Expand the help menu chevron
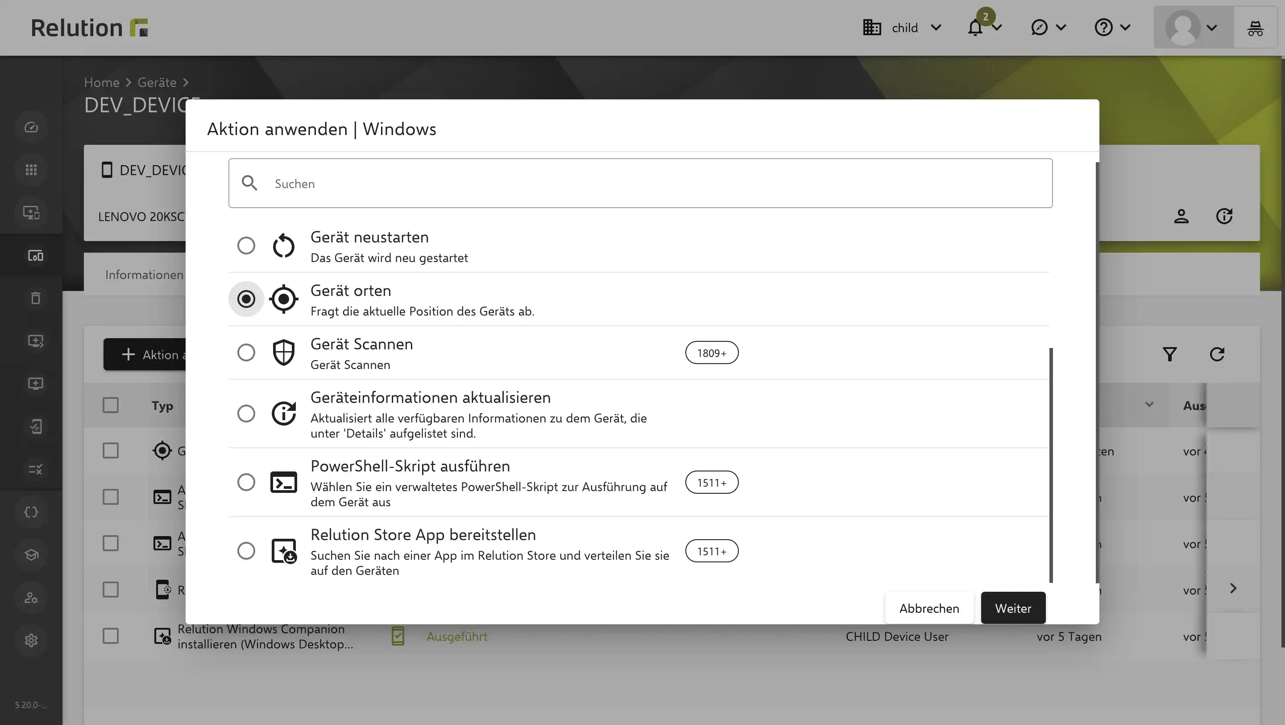This screenshot has height=725, width=1285. (1125, 28)
